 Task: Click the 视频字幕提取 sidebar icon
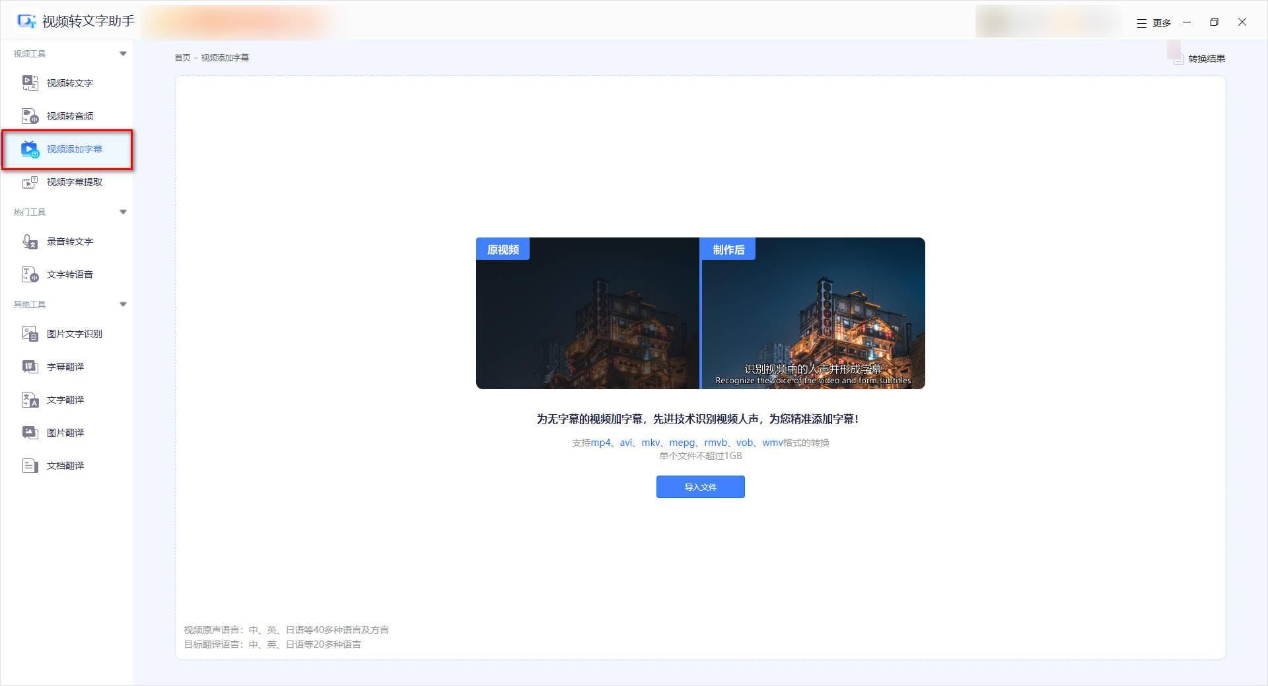click(30, 182)
